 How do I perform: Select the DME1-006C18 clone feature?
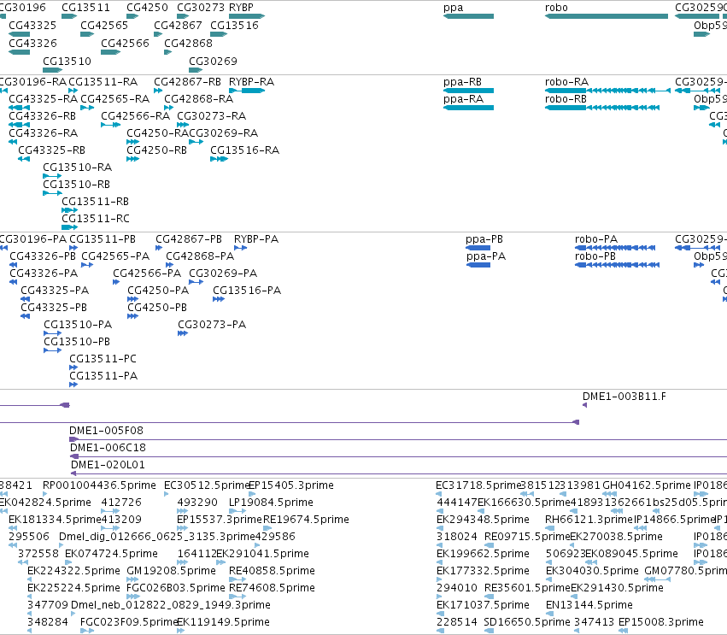pos(398,456)
